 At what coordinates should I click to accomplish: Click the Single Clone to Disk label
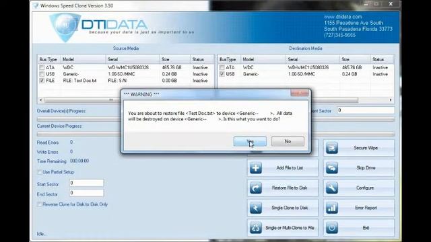tap(290, 208)
